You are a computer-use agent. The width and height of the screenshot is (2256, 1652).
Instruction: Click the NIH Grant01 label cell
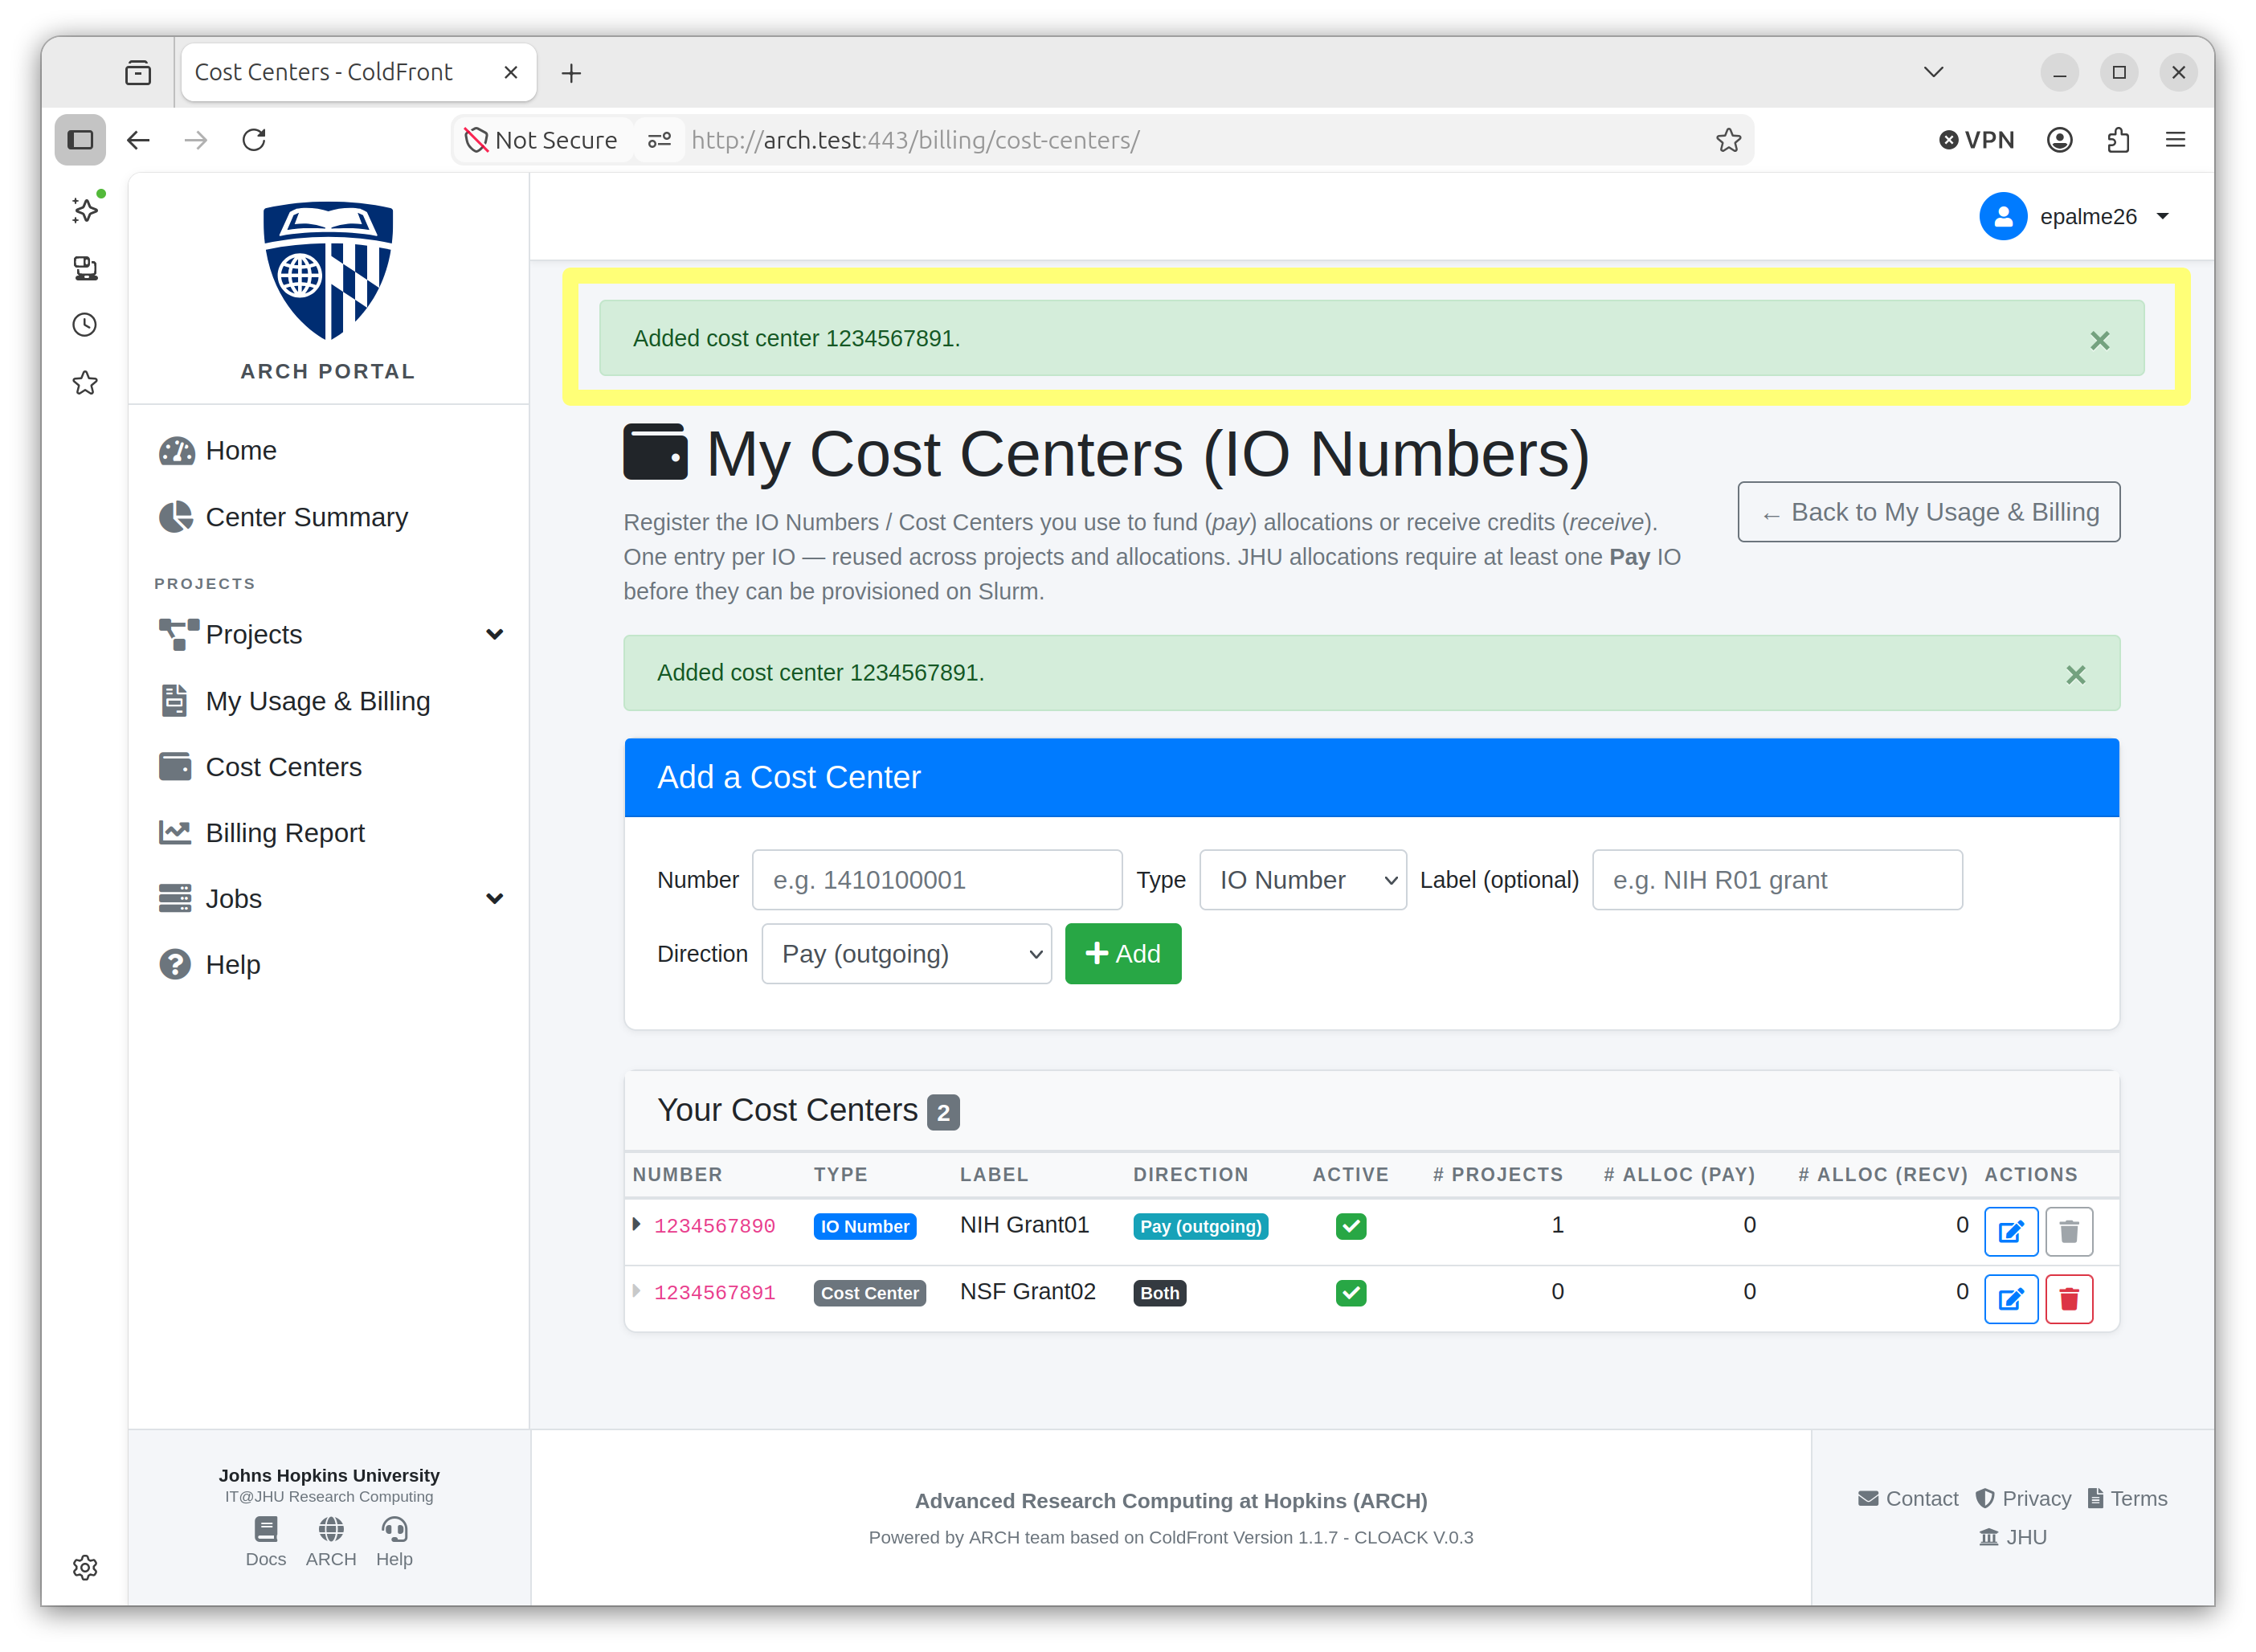pos(1024,1225)
